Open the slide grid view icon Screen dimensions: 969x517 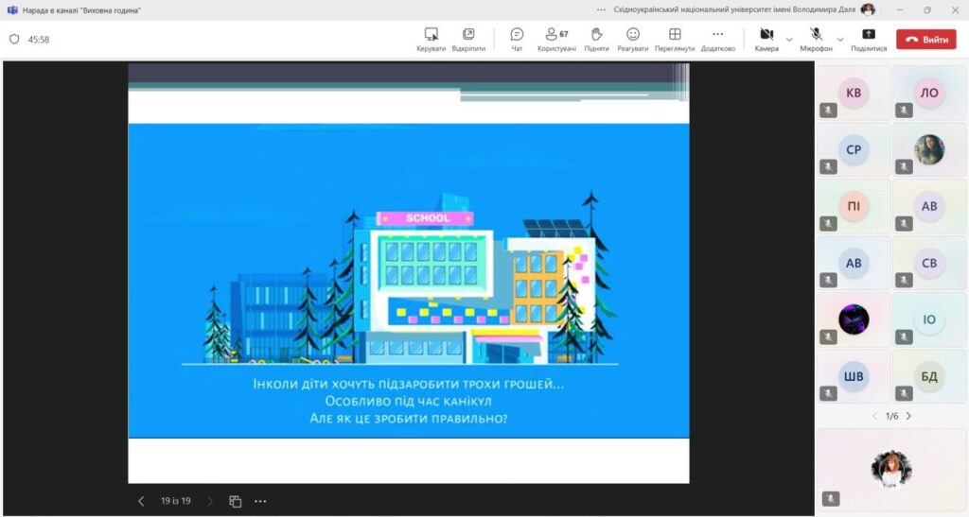(x=236, y=501)
